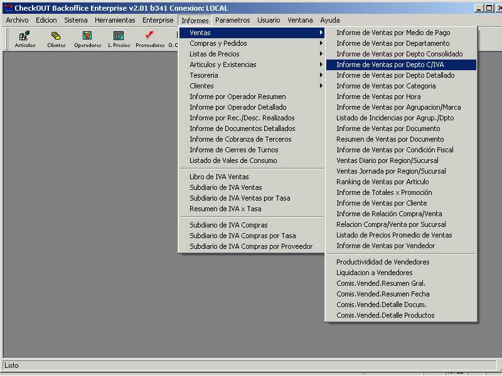This screenshot has width=502, height=376.
Task: Select Informe de Ventas por Condición Fiscal
Action: click(x=401, y=150)
